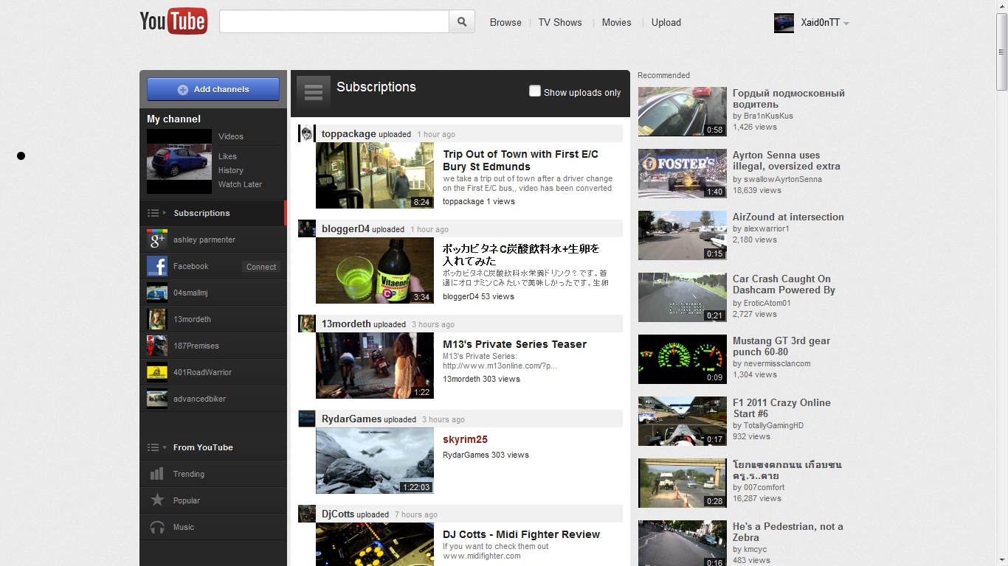1008x566 pixels.
Task: Open the skyrim25 video link
Action: pyautogui.click(x=465, y=439)
